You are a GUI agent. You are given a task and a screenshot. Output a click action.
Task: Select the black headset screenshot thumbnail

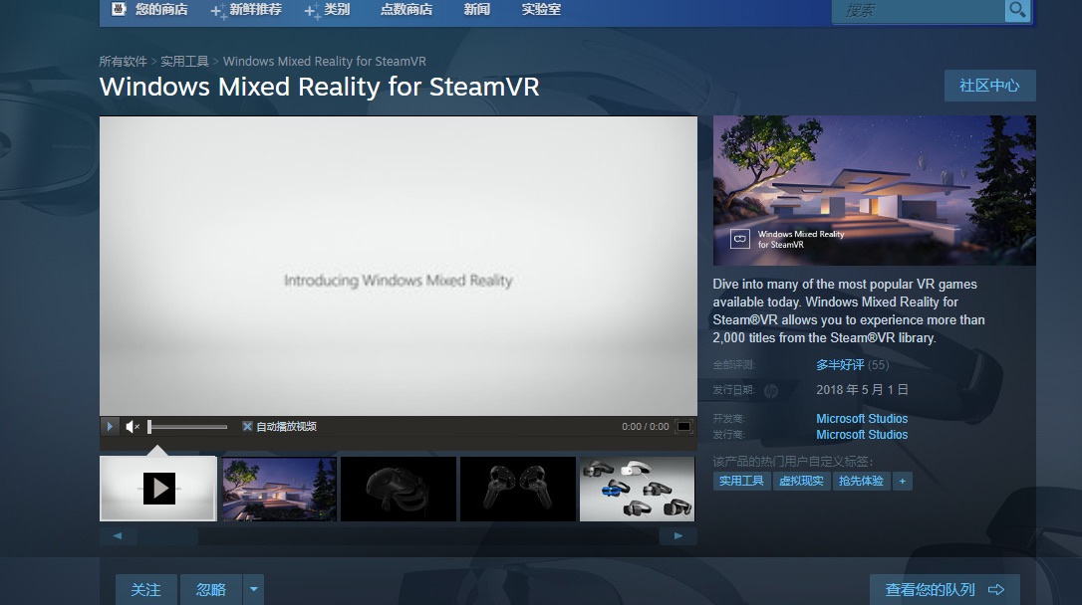point(399,489)
